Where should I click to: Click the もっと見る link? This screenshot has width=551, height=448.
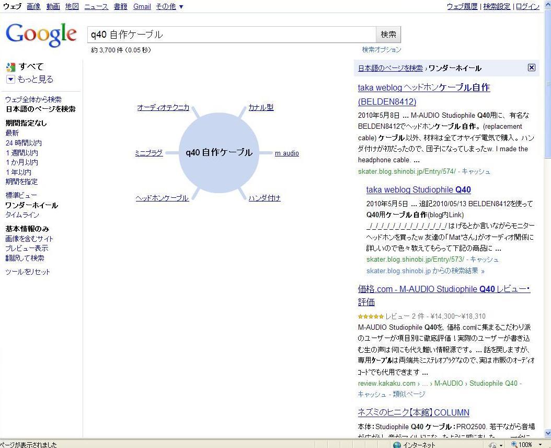[35, 79]
